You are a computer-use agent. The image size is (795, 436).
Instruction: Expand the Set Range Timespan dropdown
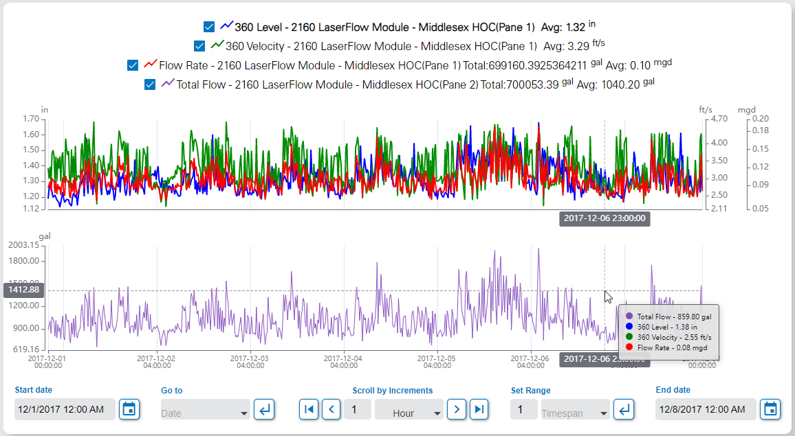pos(575,413)
